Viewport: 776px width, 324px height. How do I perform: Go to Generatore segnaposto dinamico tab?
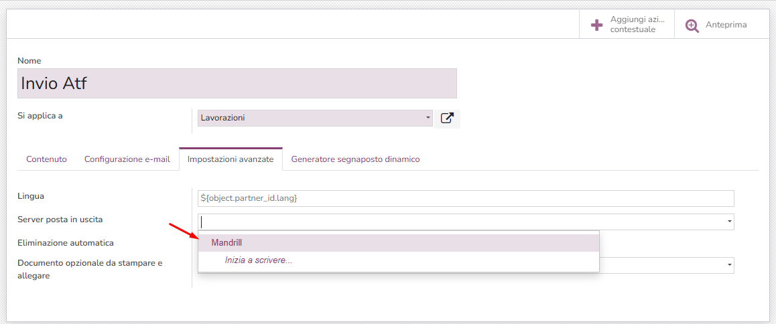pyautogui.click(x=355, y=159)
